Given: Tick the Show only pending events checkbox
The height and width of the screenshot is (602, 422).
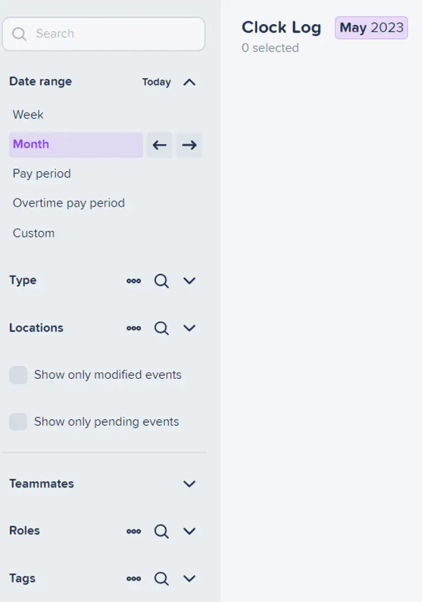Looking at the screenshot, I should click(18, 422).
